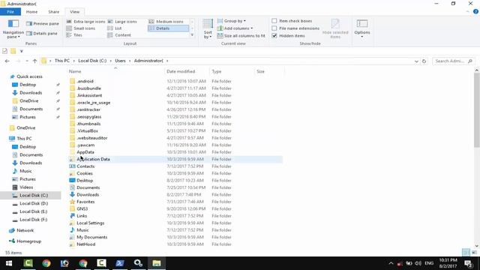Open PowerShell from taskbar
480x270 pixels.
coord(120,263)
